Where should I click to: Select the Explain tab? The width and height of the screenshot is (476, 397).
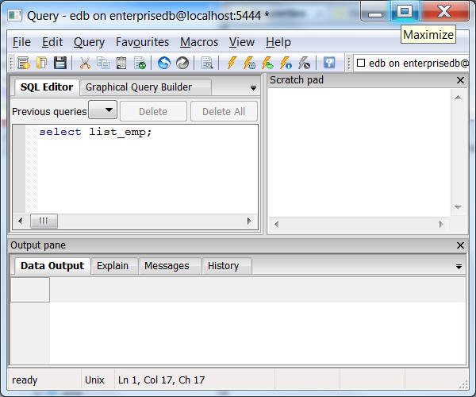(x=113, y=266)
